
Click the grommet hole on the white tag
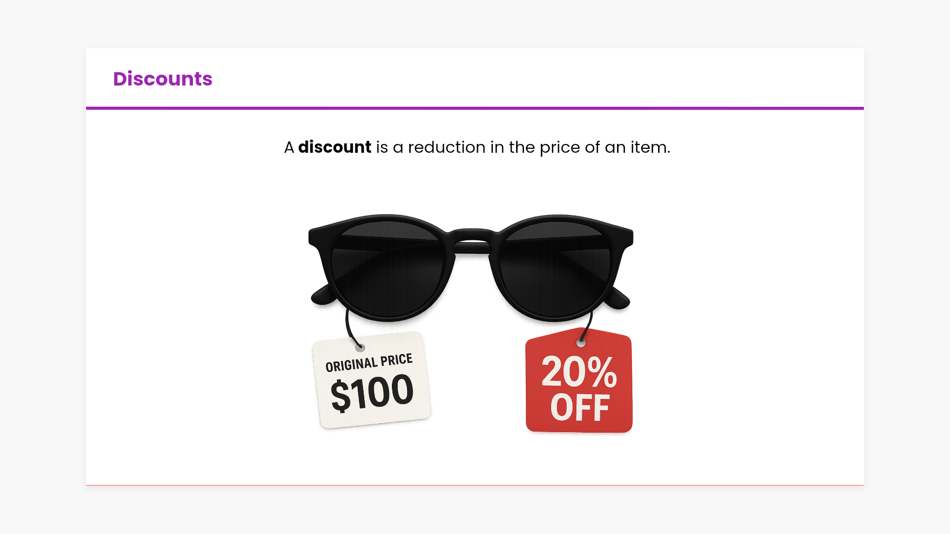[360, 348]
